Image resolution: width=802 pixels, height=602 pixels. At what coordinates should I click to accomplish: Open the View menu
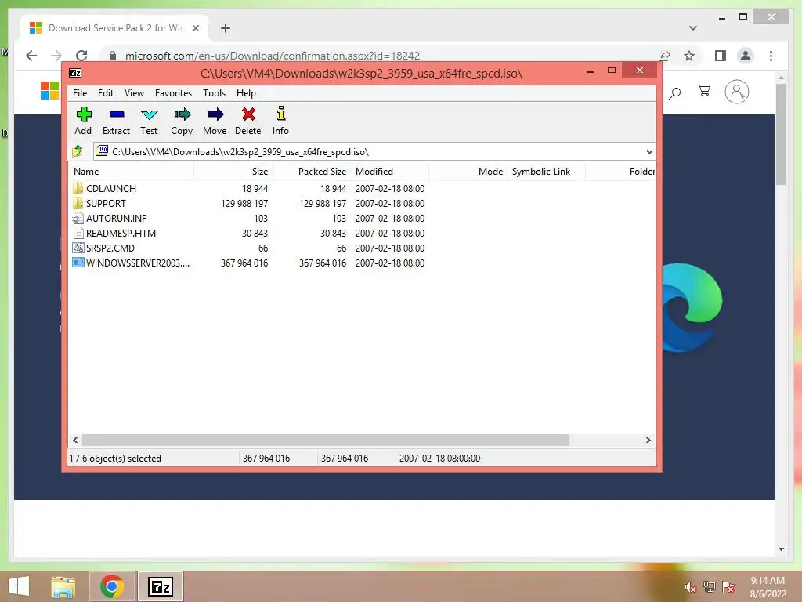[134, 93]
